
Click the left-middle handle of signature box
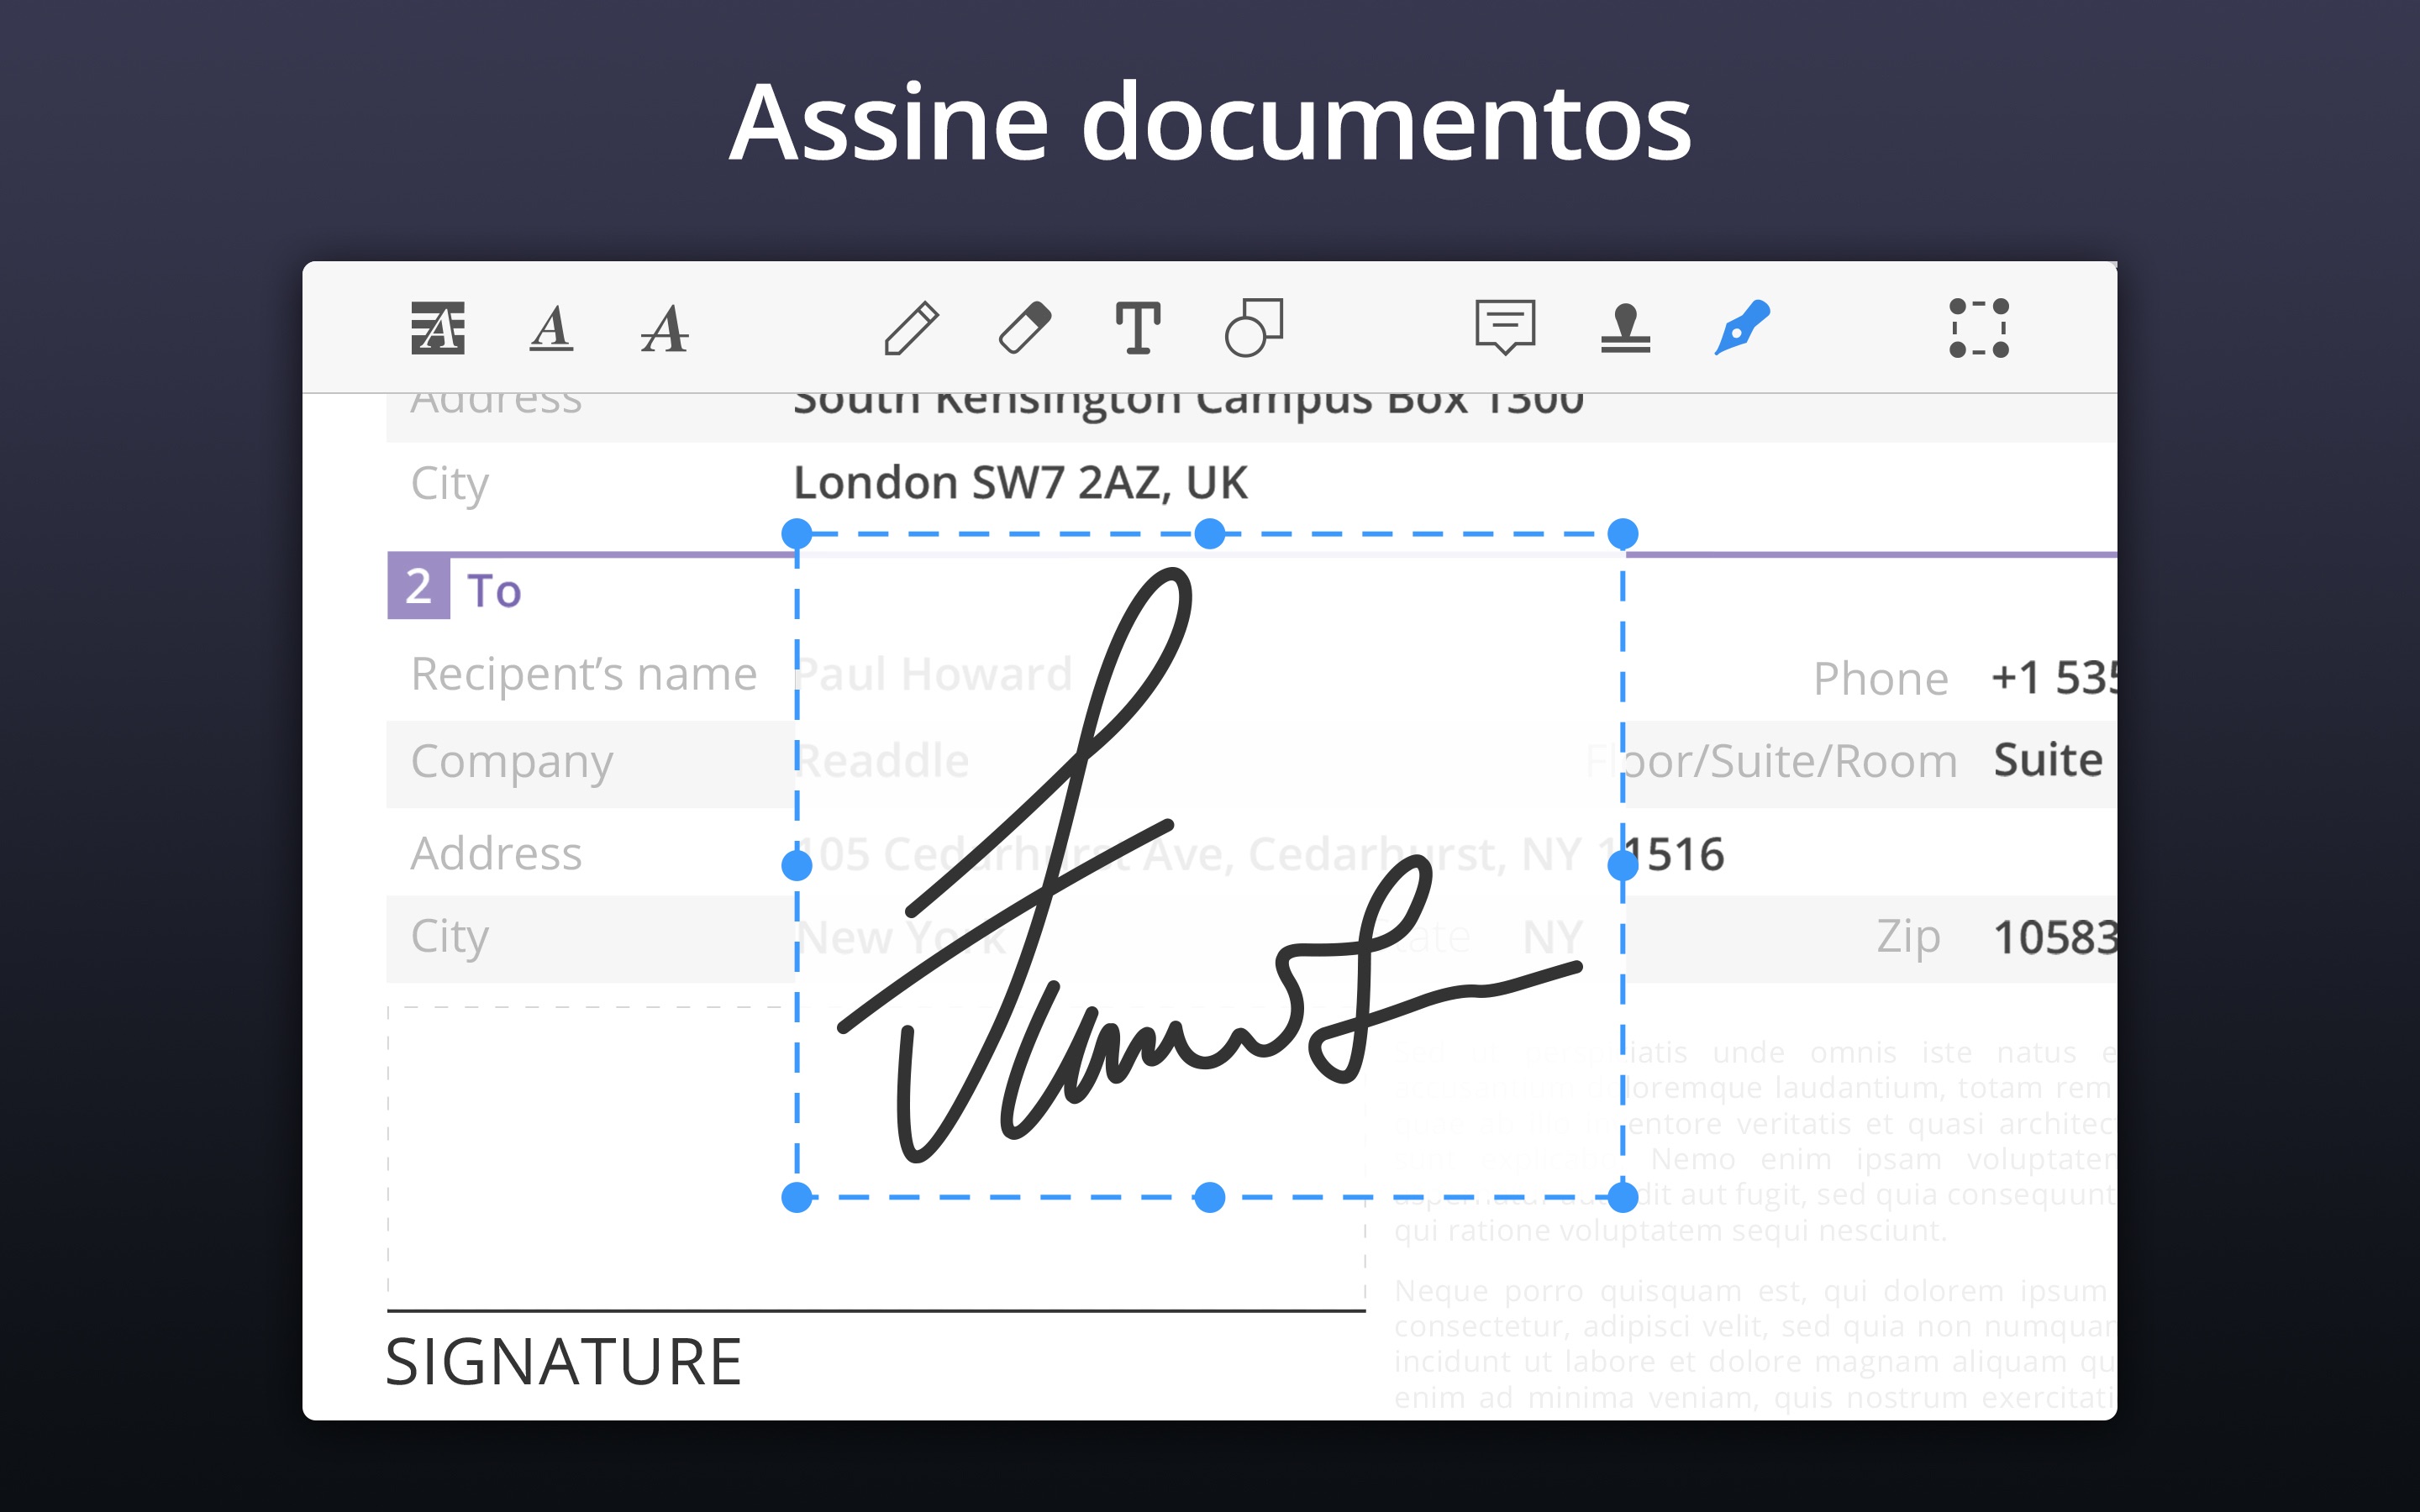tap(797, 865)
